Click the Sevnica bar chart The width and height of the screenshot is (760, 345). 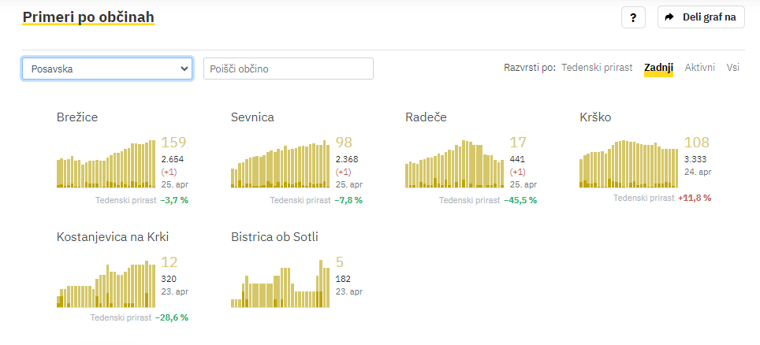click(x=281, y=165)
